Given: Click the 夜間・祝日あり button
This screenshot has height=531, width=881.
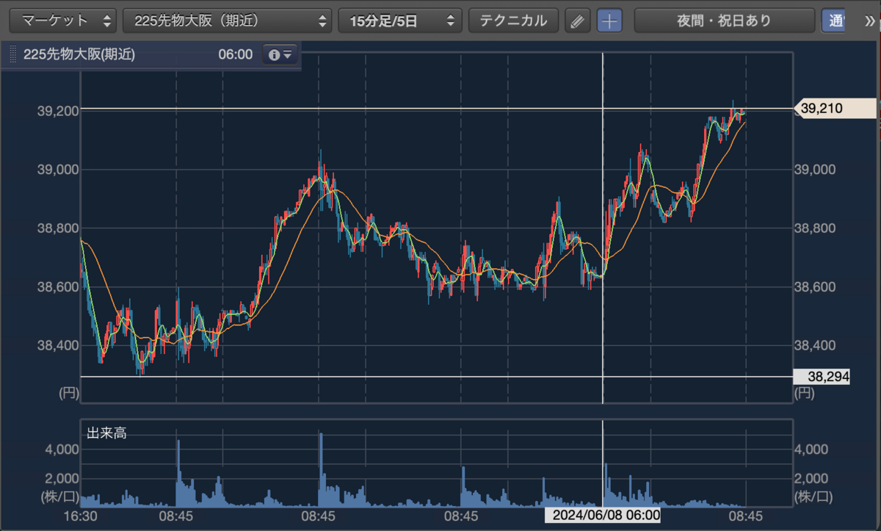Looking at the screenshot, I should pos(724,21).
